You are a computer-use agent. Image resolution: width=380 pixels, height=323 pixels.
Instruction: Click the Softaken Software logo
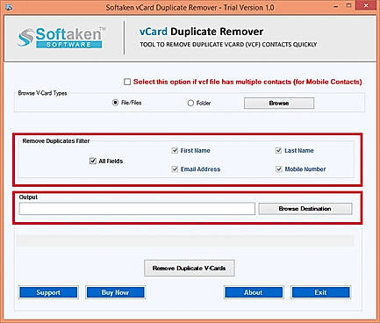coord(61,38)
